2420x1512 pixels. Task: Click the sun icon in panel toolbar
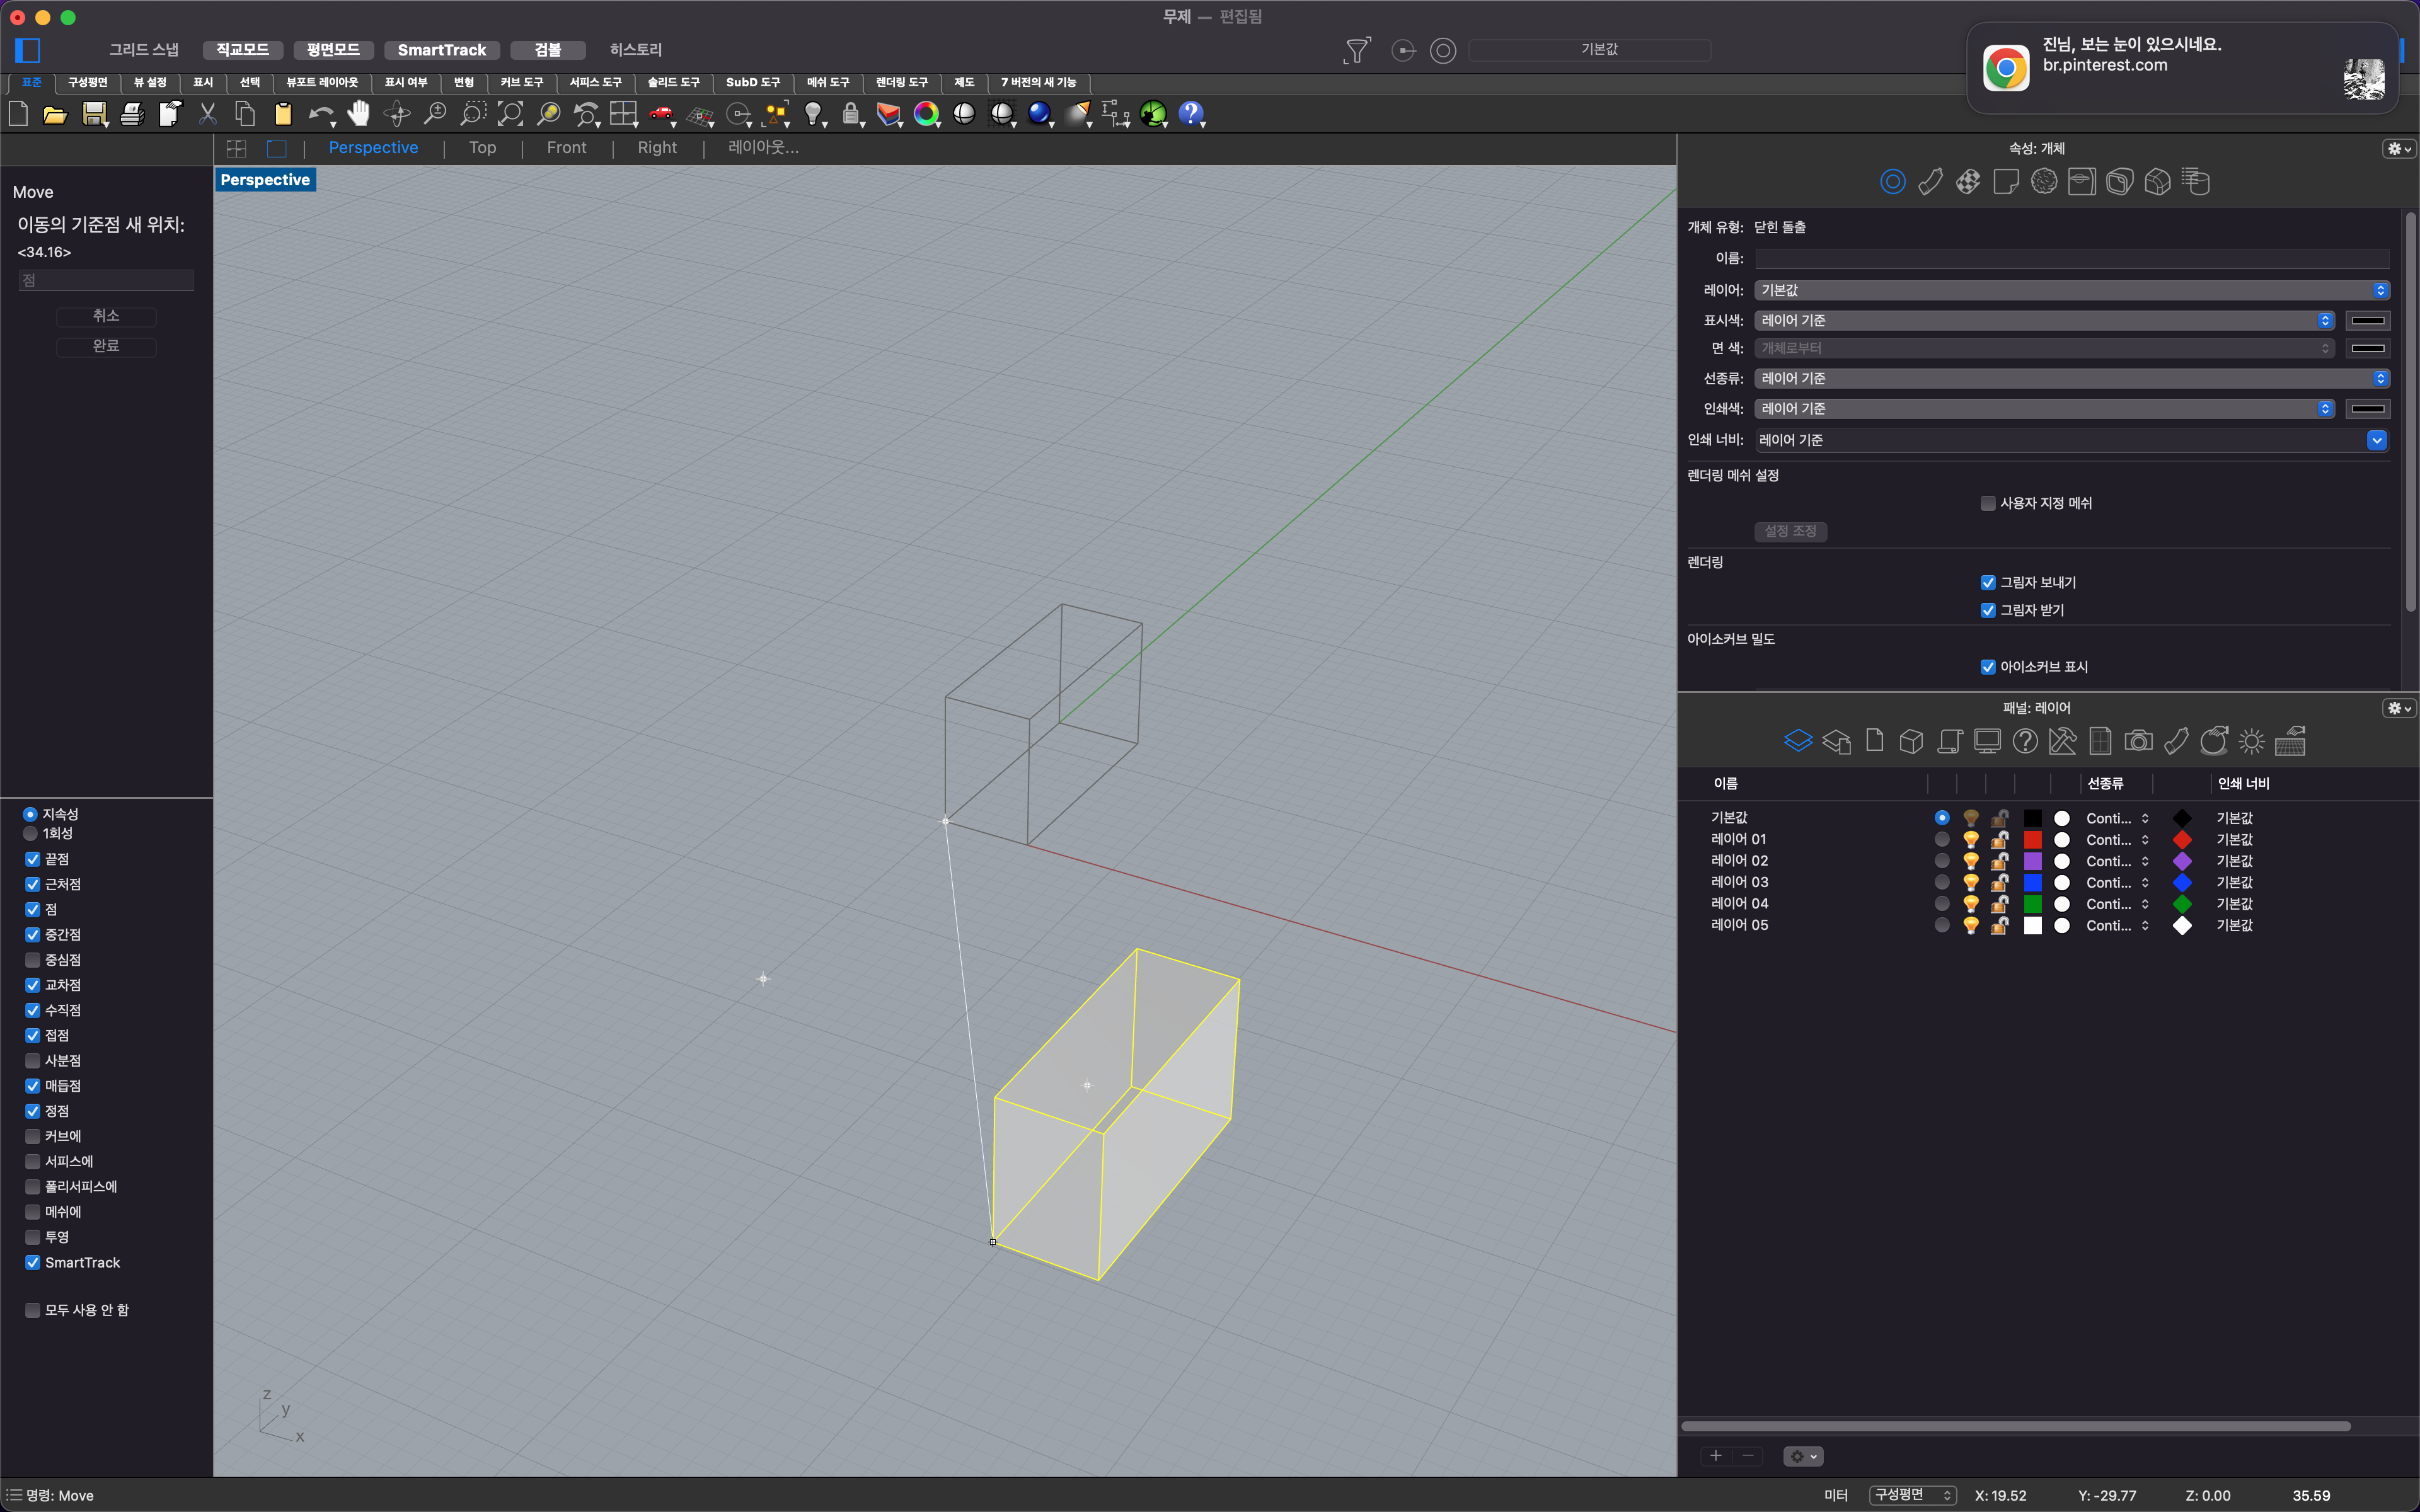tap(2251, 741)
